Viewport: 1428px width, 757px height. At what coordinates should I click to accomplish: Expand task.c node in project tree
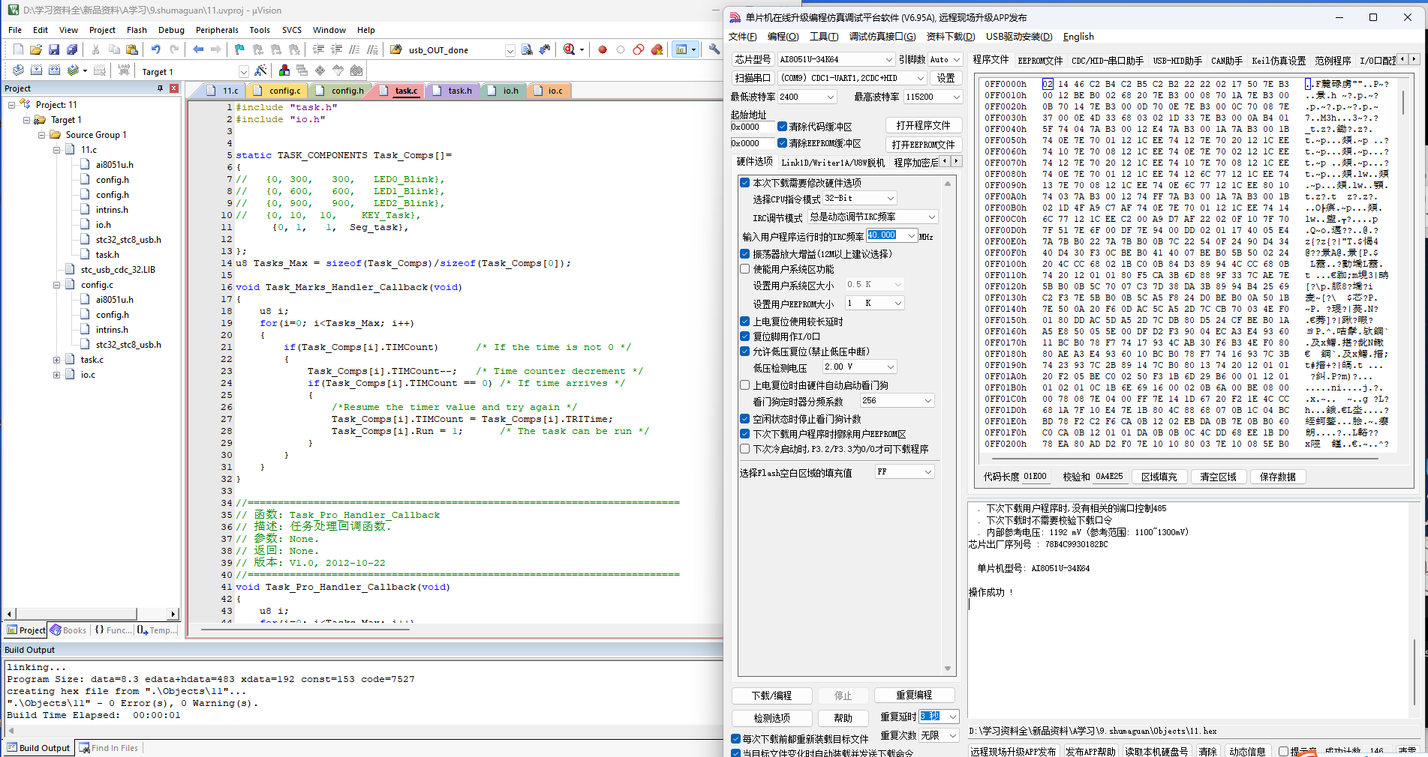click(x=57, y=360)
